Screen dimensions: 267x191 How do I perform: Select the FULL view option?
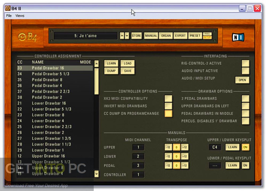pyautogui.click(x=207, y=34)
